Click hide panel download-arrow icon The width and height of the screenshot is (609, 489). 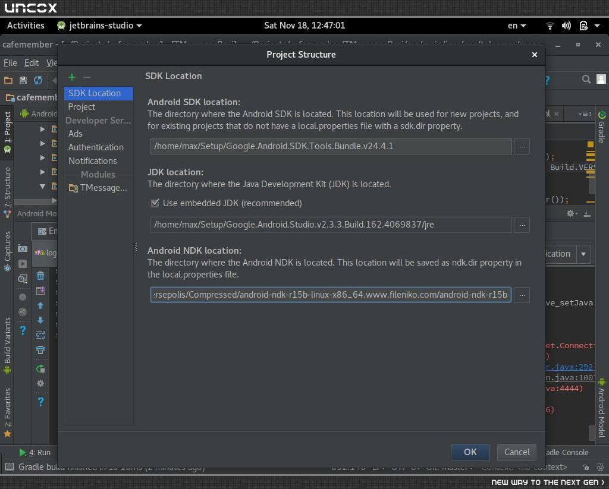pos(587,213)
